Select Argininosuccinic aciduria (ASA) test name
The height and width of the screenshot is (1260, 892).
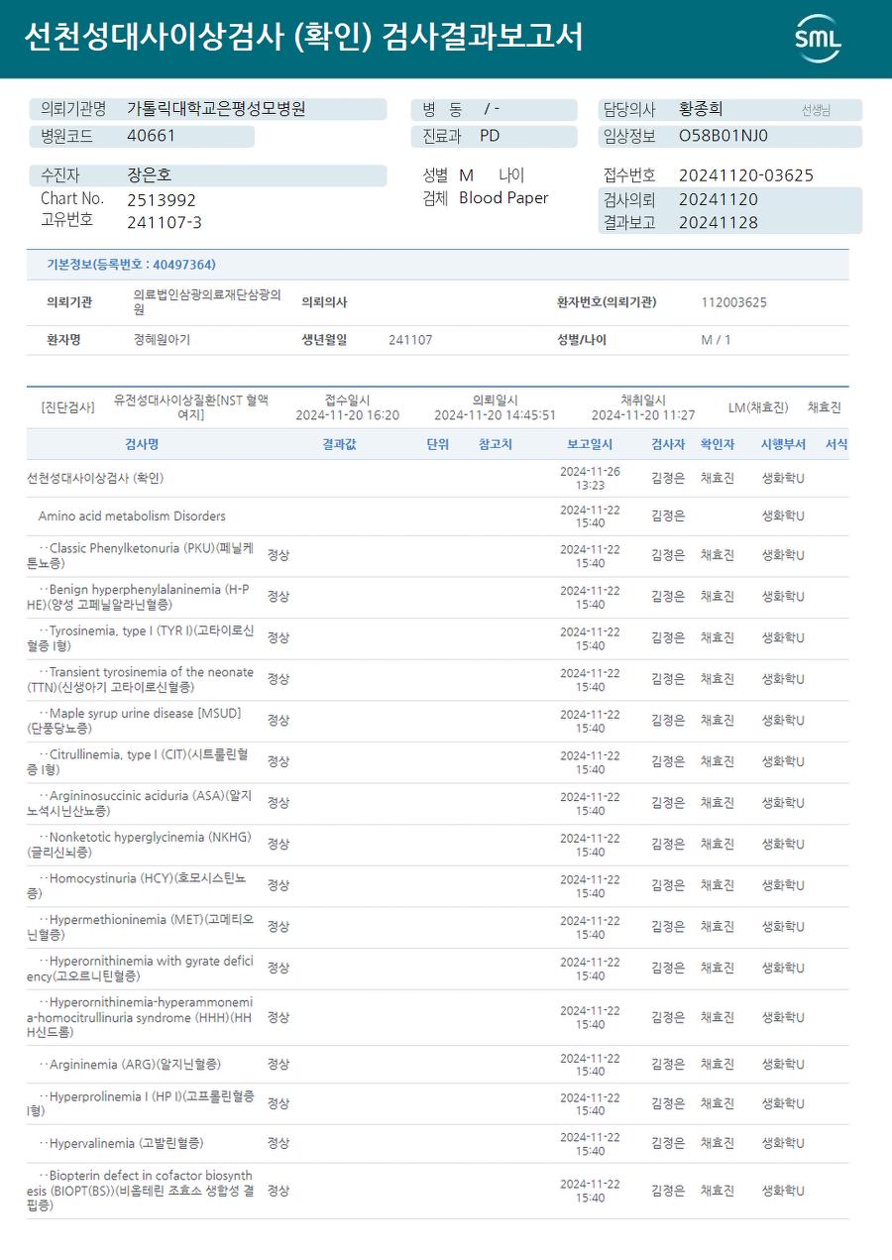tap(140, 803)
